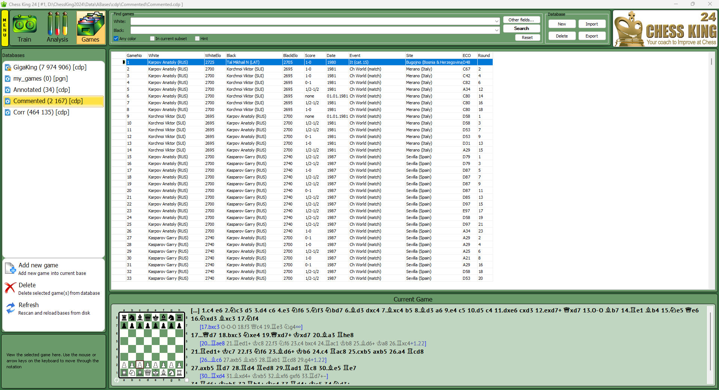Click the Chess King app title icon

(x=4, y=4)
